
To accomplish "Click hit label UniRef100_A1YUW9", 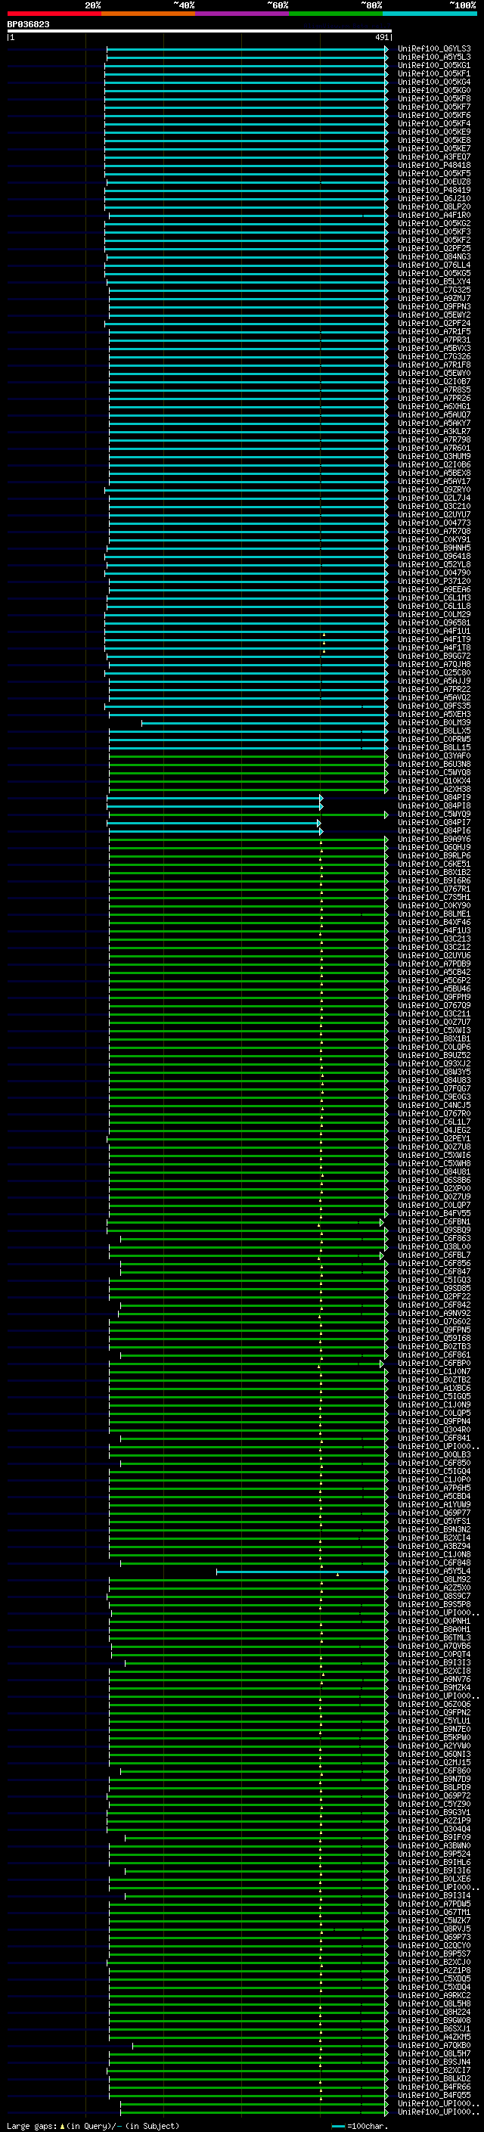I will tap(434, 1504).
